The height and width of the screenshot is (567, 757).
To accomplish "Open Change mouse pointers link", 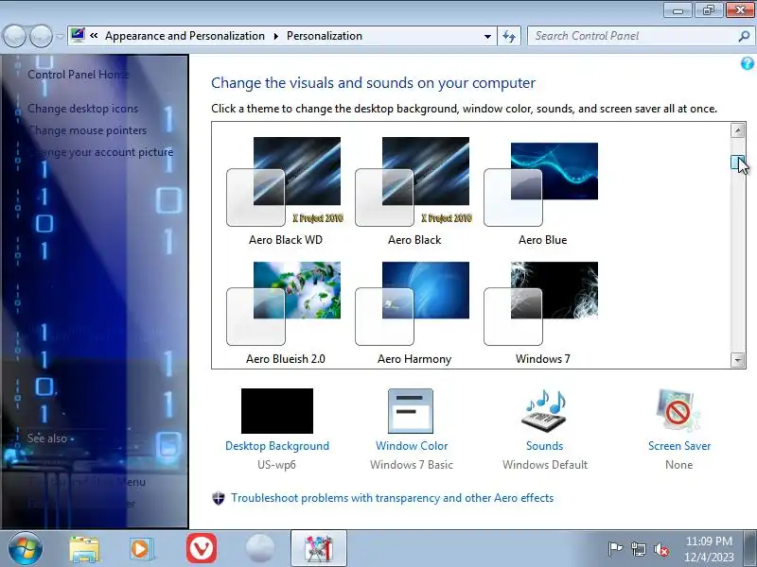I will pos(87,130).
